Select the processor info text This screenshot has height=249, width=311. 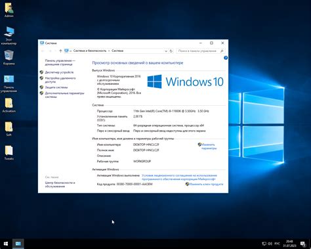pyautogui.click(x=171, y=111)
